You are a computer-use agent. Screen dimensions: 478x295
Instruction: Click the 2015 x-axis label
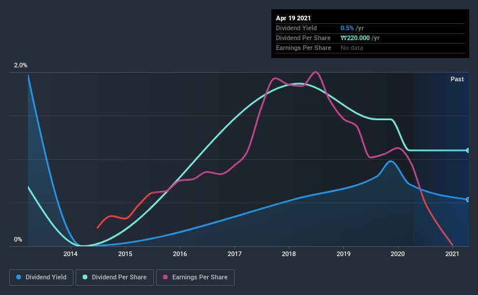pyautogui.click(x=125, y=254)
